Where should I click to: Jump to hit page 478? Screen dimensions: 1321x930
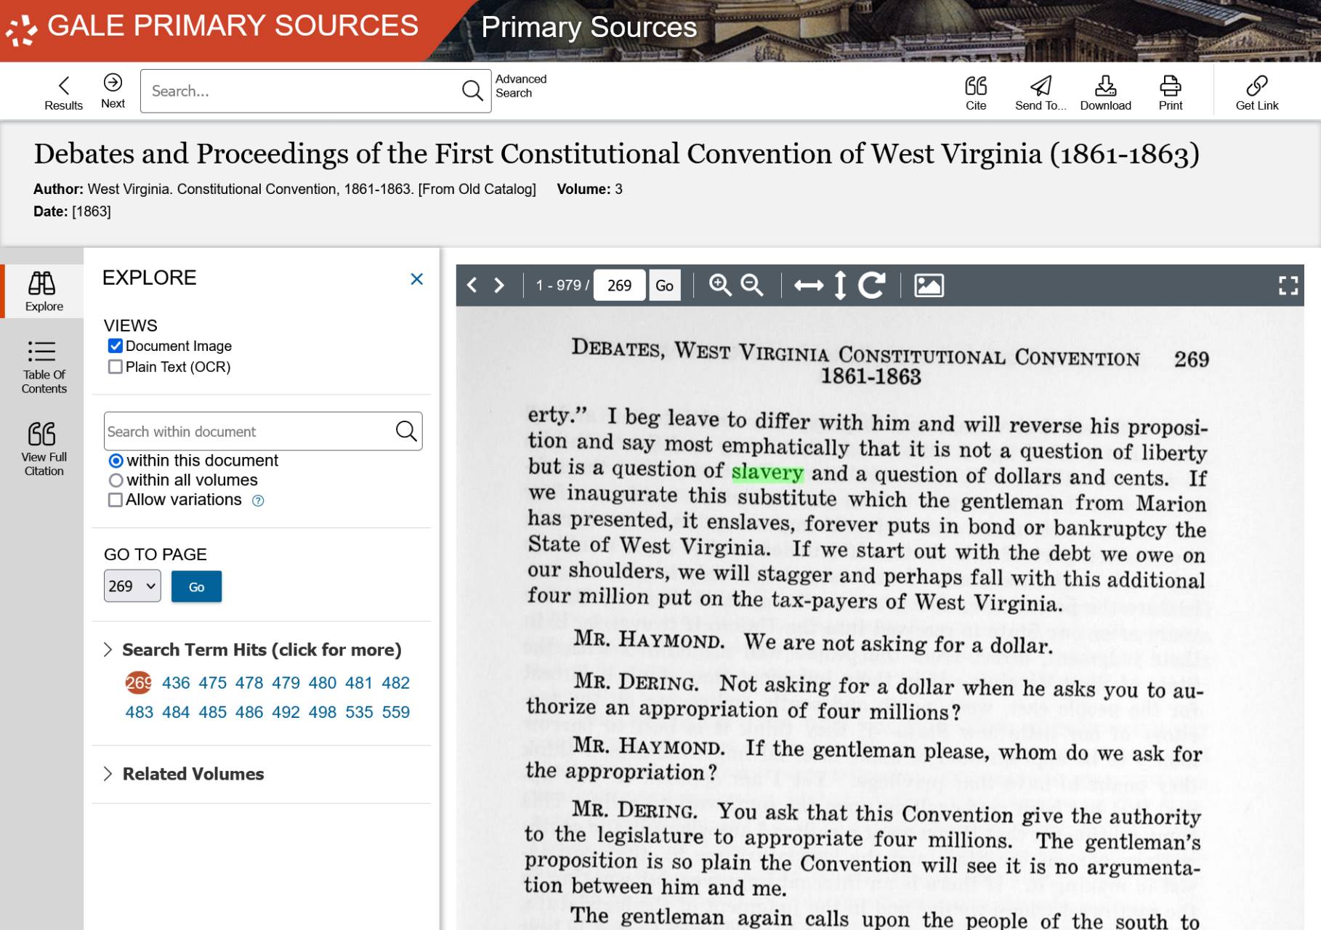(x=249, y=683)
